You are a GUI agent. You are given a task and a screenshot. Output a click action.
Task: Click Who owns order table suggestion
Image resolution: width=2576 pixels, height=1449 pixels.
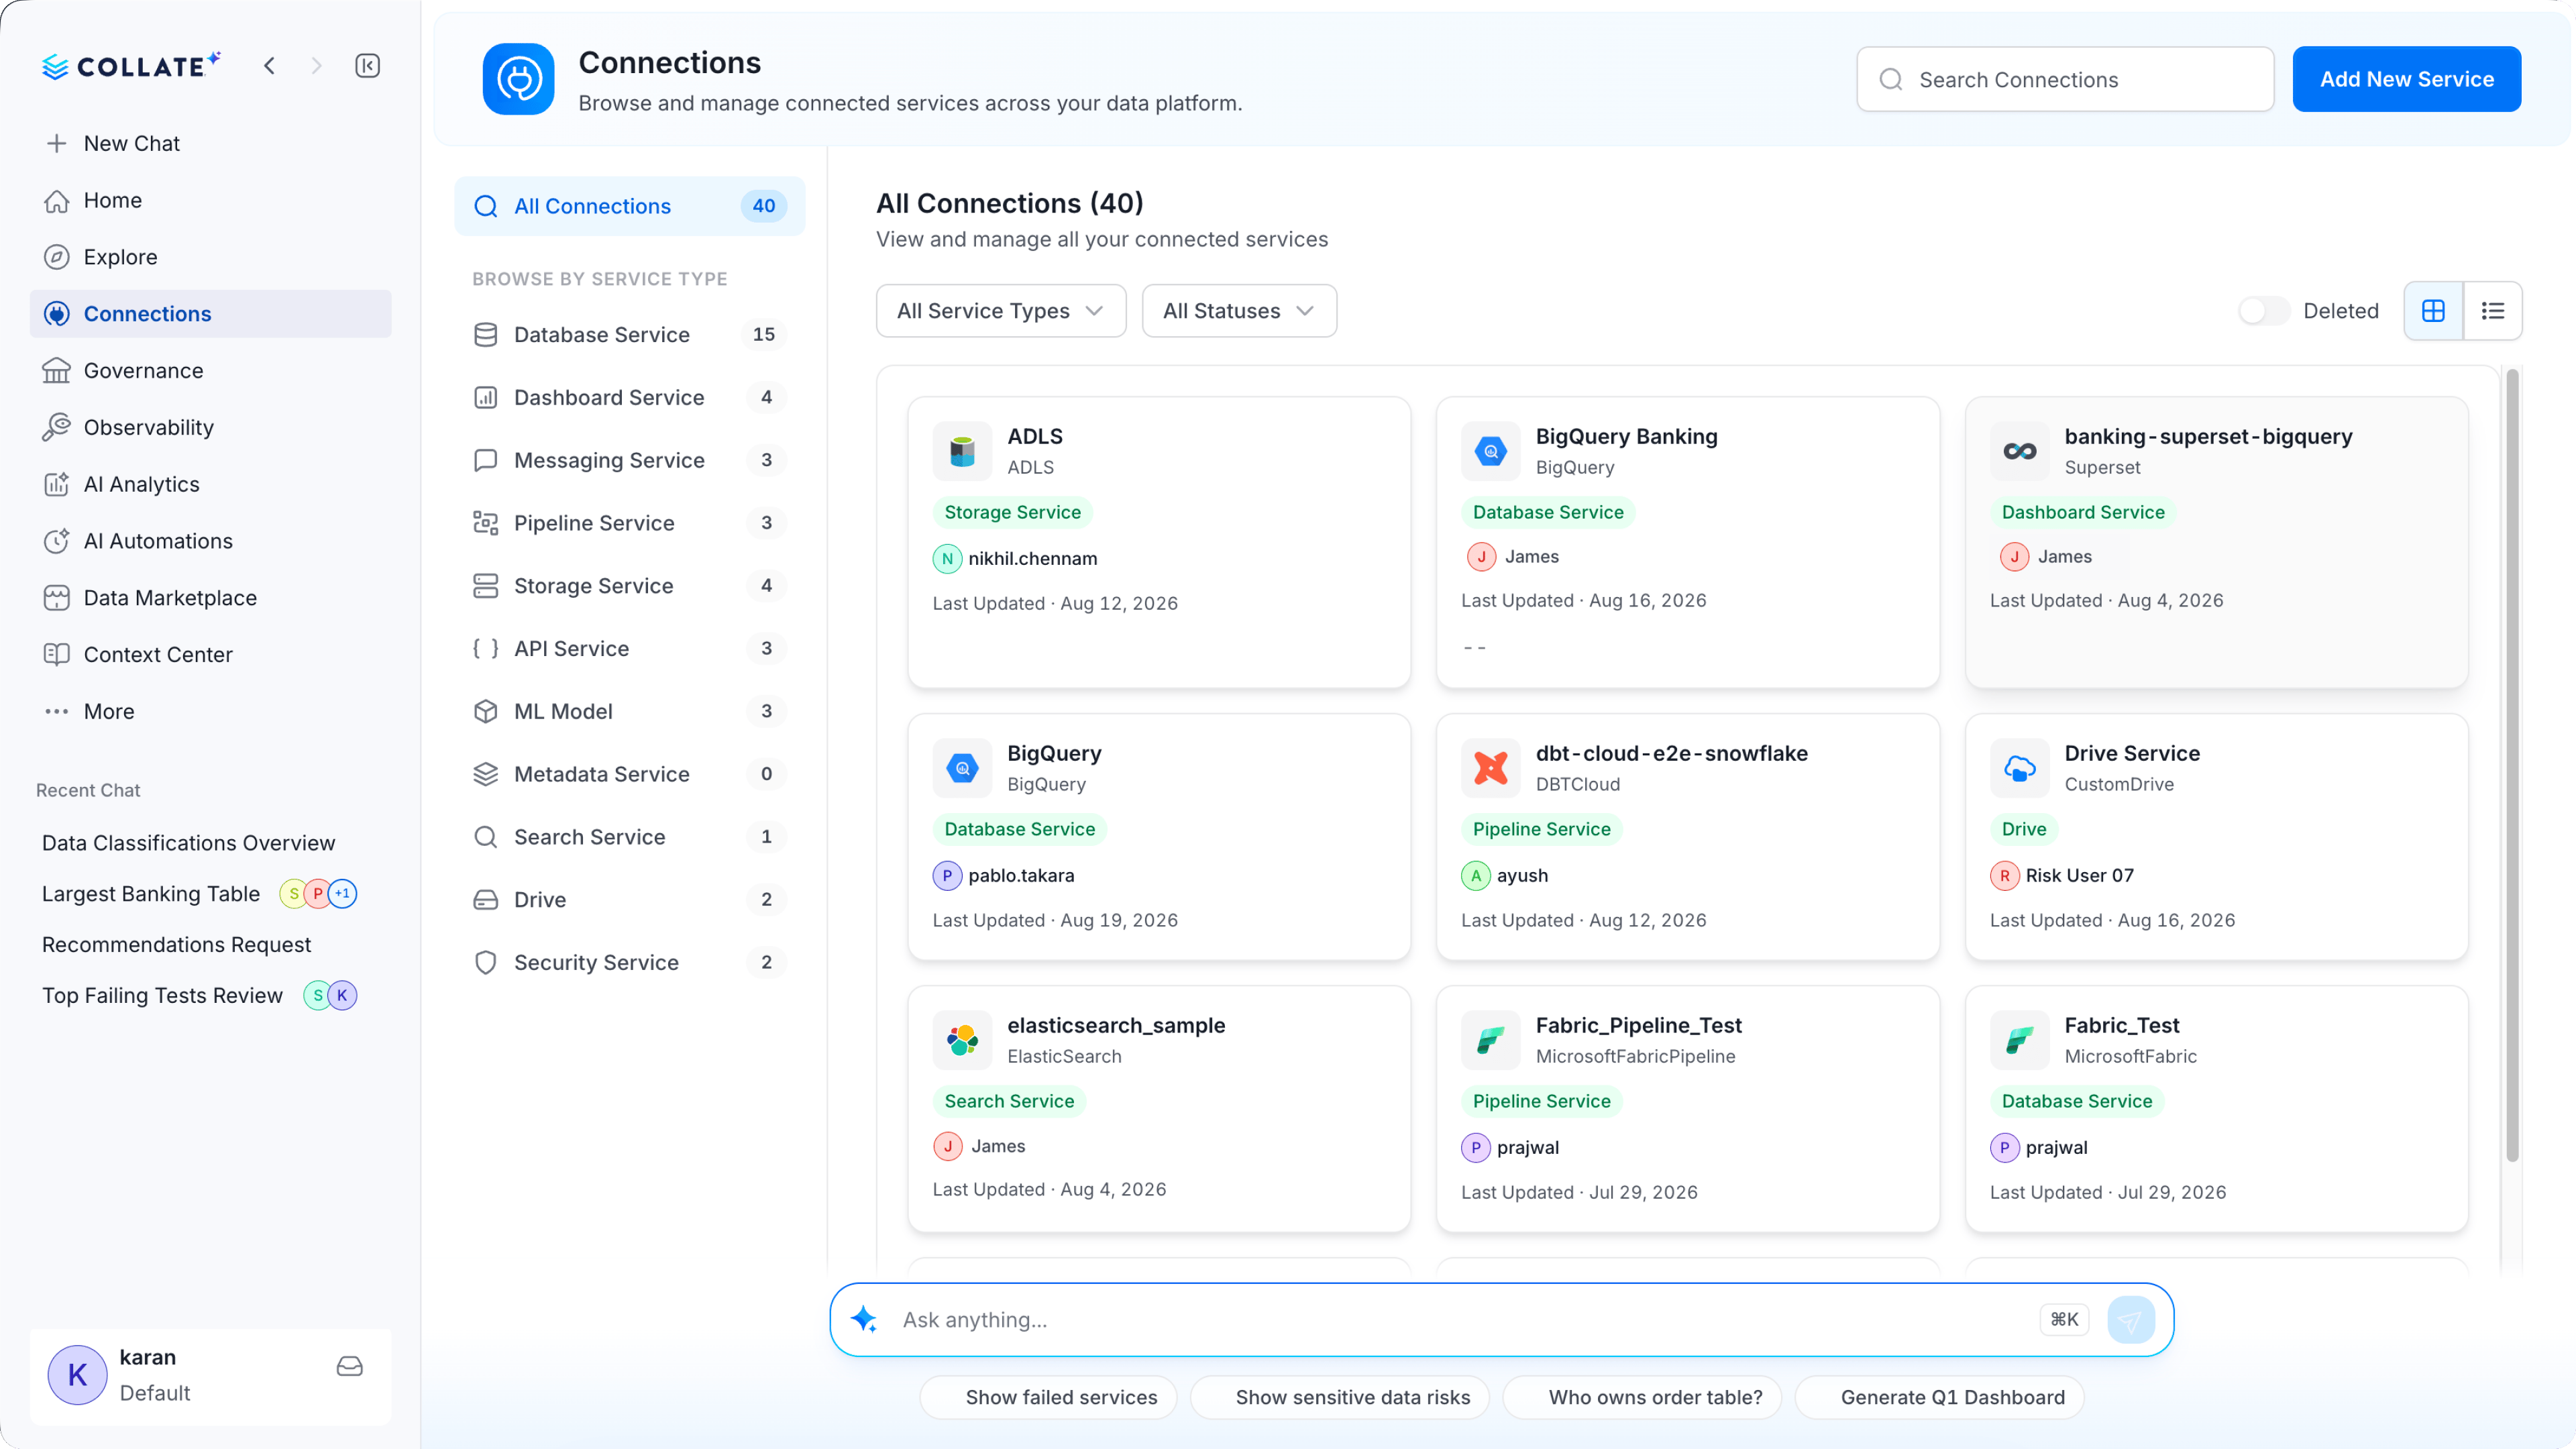1642,1397
